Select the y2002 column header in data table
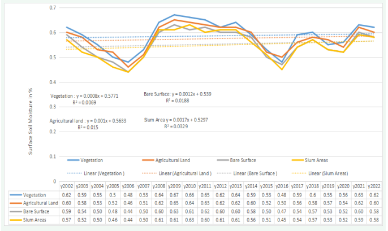The image size is (388, 231). (x=66, y=186)
